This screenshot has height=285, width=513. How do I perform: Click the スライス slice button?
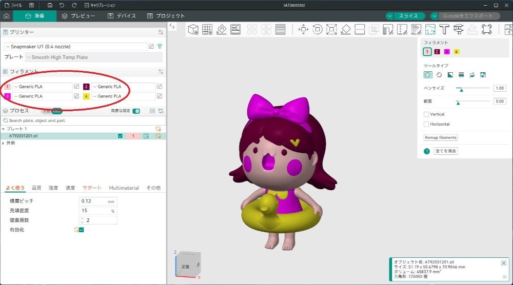click(x=408, y=16)
